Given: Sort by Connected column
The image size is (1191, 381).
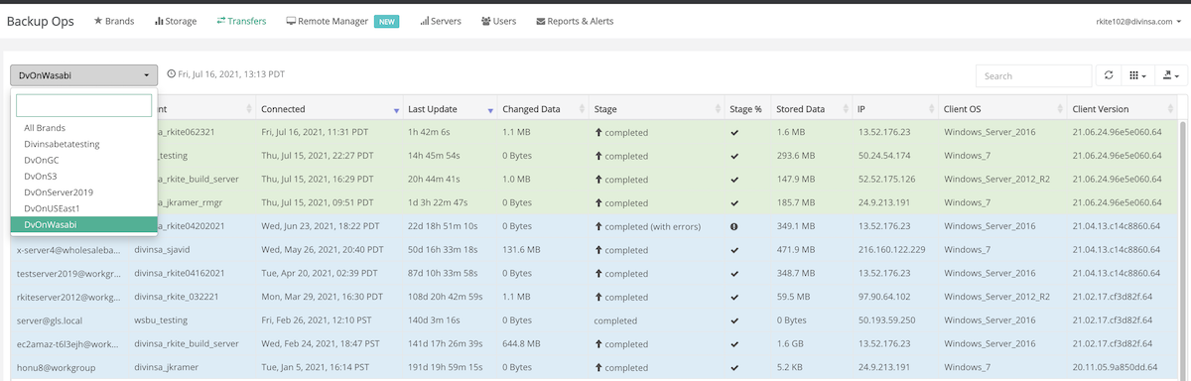Looking at the screenshot, I should [x=329, y=109].
